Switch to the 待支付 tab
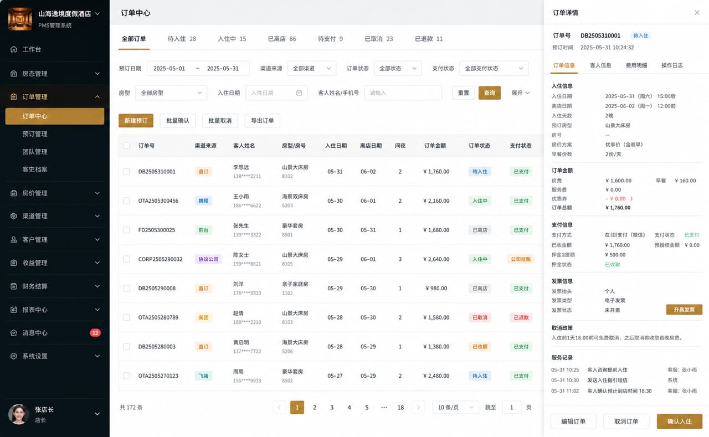 [x=330, y=39]
